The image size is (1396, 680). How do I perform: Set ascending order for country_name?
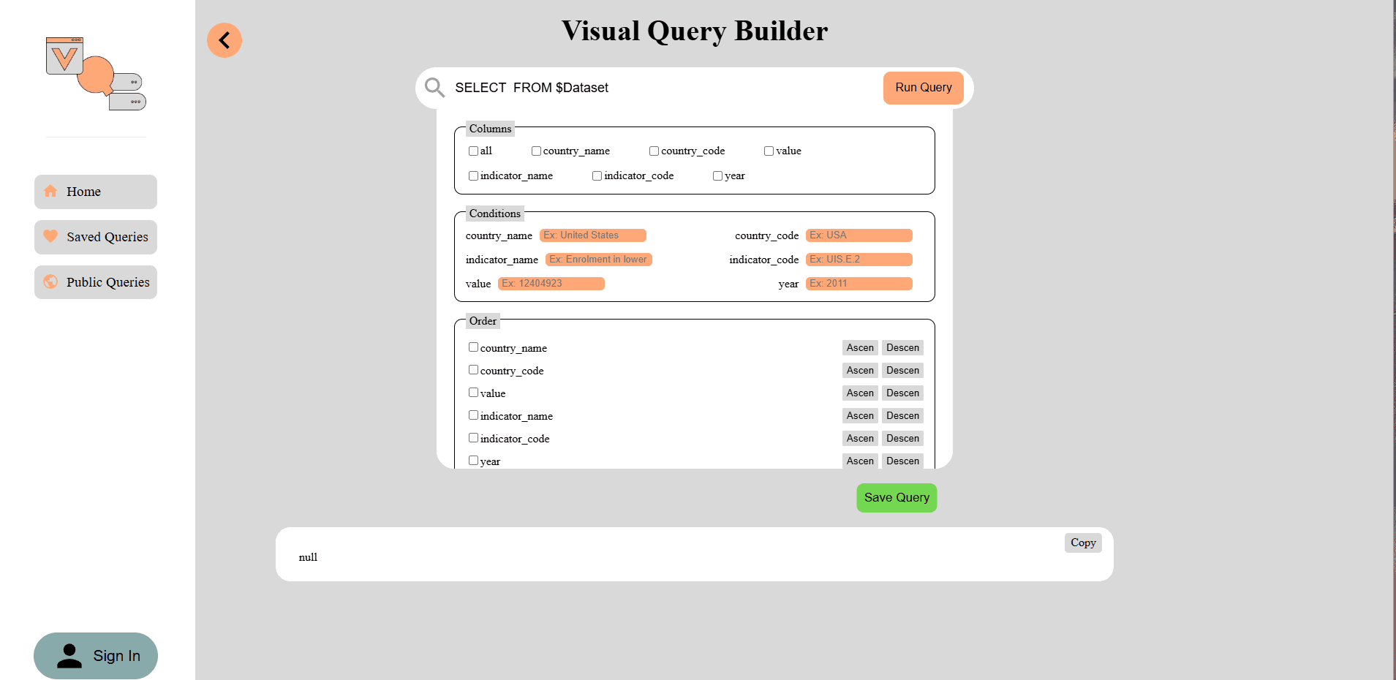coord(859,347)
